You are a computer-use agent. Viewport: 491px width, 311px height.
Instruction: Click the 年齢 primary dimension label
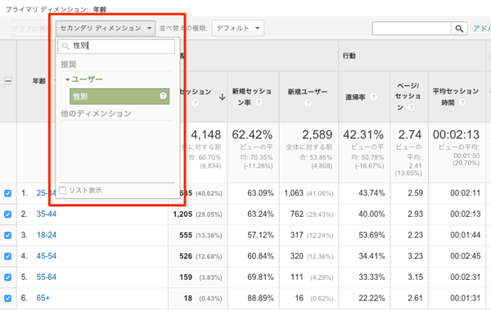[100, 9]
